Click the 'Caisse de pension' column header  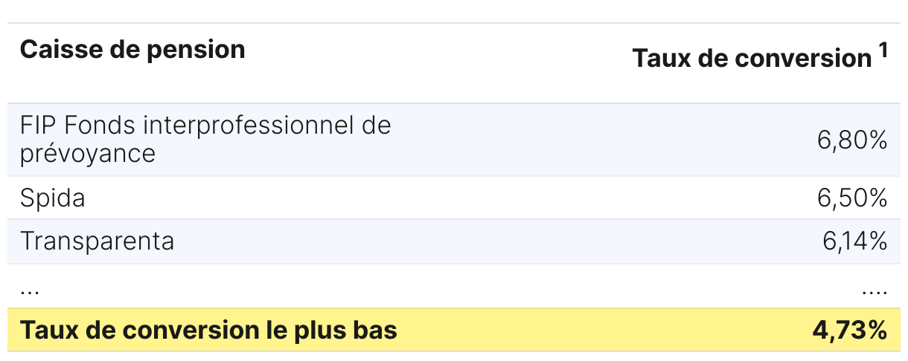[x=132, y=50]
